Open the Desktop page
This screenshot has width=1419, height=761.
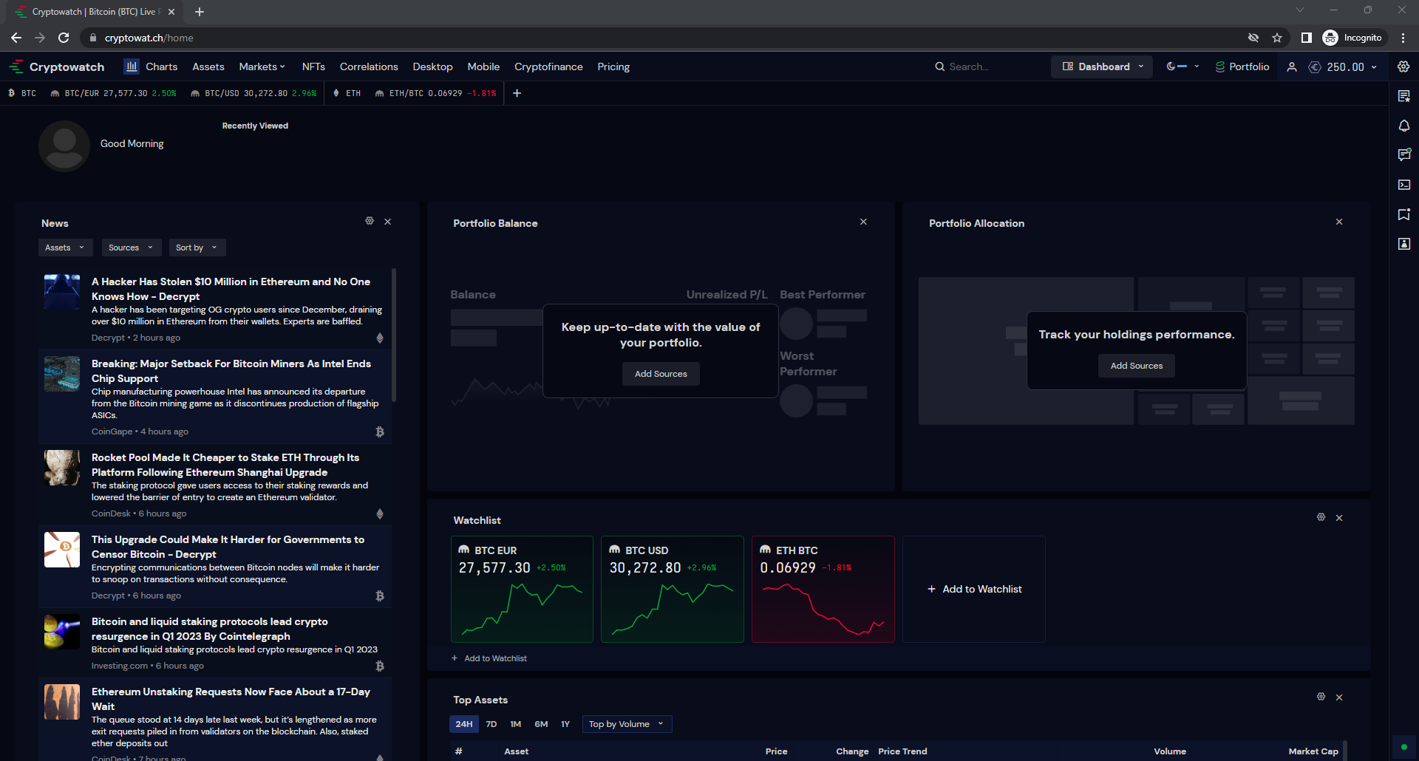[x=432, y=66]
